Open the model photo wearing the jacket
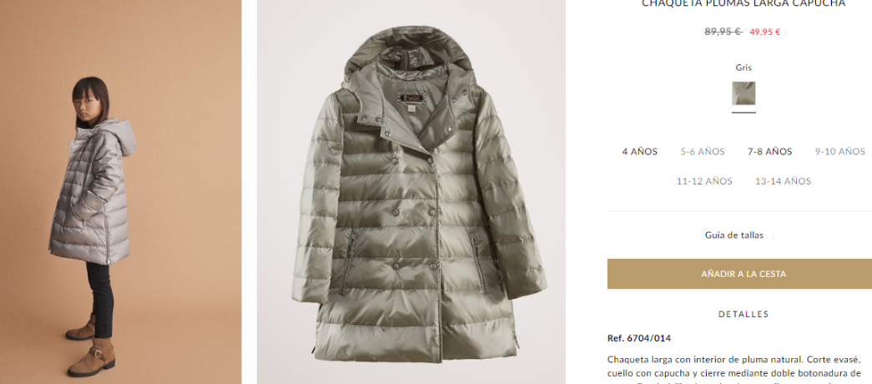The image size is (872, 384). coord(121,192)
